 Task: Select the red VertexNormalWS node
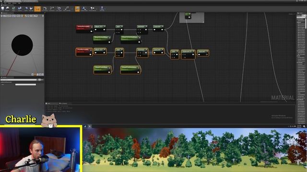[84, 29]
